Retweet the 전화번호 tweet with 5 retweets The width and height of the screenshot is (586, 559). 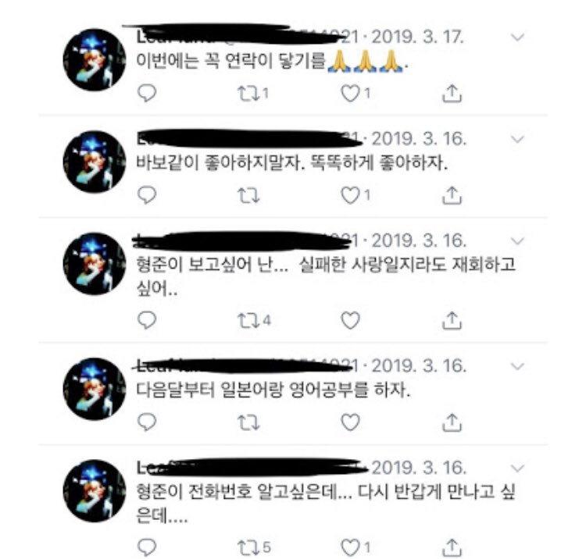(249, 547)
